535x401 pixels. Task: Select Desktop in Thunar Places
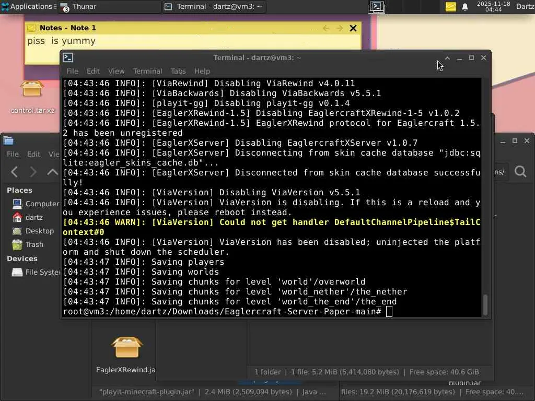[33, 231]
